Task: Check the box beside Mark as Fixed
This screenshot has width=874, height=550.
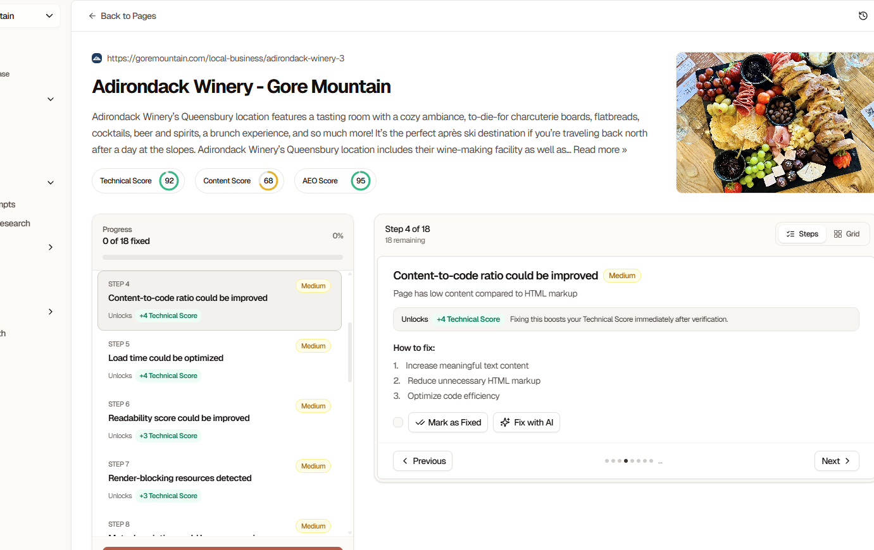Action: [398, 422]
